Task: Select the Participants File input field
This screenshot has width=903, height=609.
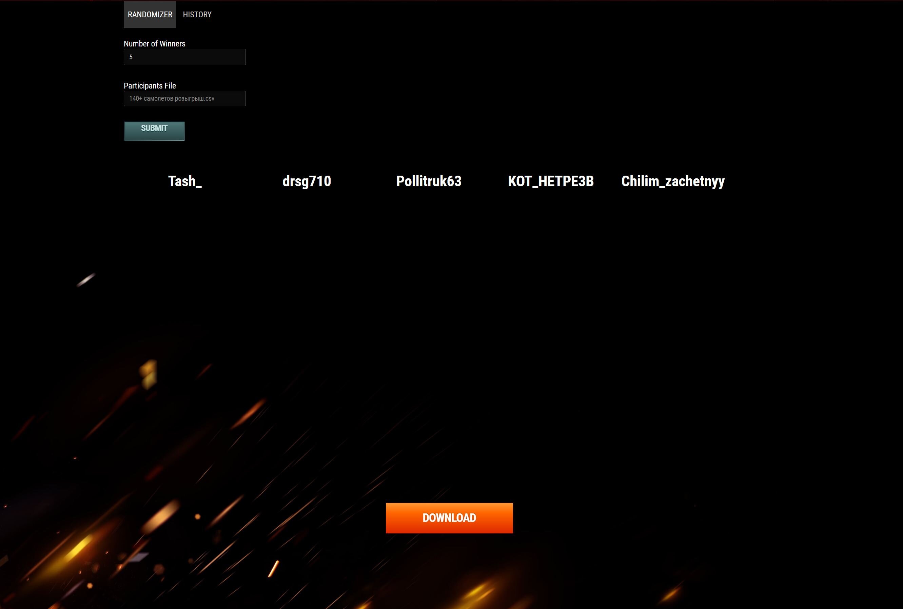Action: (184, 99)
